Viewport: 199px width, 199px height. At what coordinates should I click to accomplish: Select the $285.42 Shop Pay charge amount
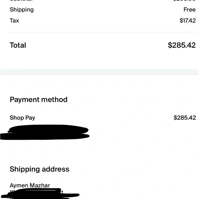click(185, 118)
